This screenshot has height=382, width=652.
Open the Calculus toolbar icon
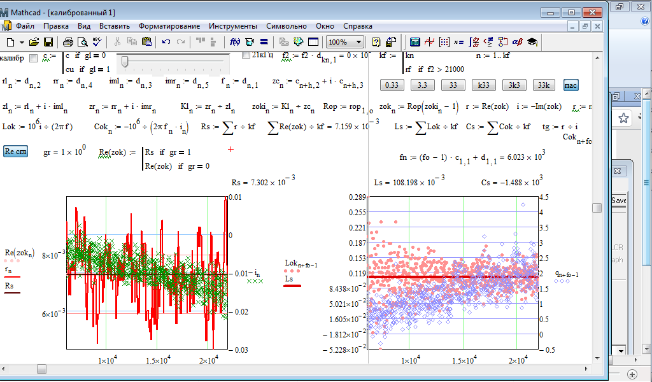473,42
